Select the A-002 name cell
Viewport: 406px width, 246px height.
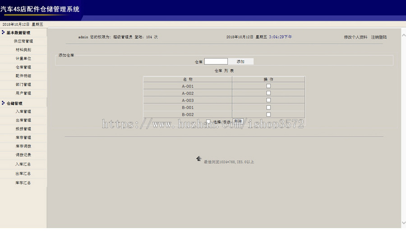(188, 93)
